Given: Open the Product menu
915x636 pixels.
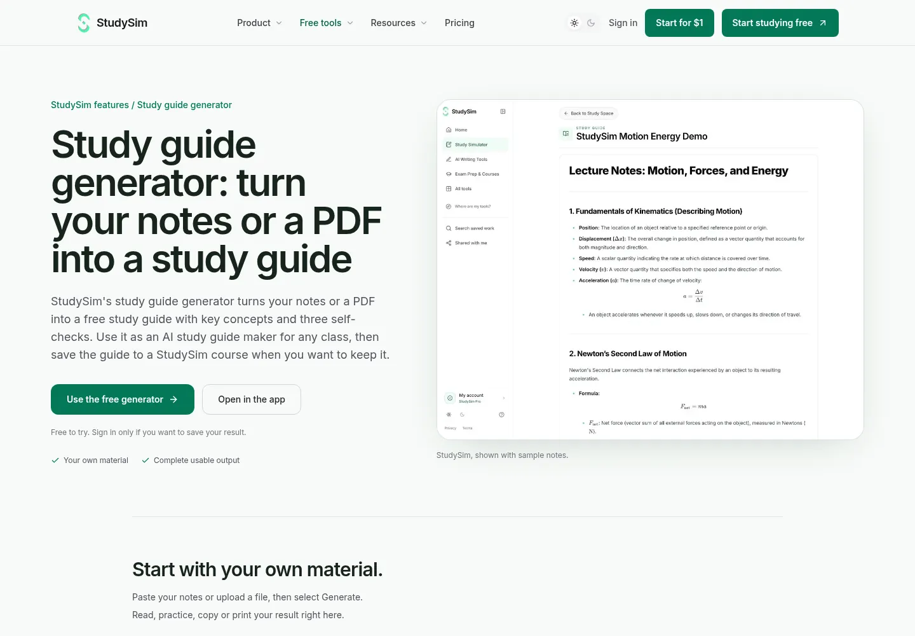Looking at the screenshot, I should click(x=259, y=23).
